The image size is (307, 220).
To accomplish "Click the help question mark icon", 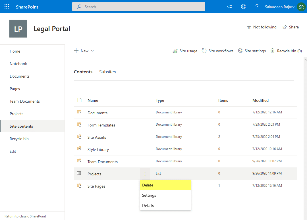I will (257, 7).
